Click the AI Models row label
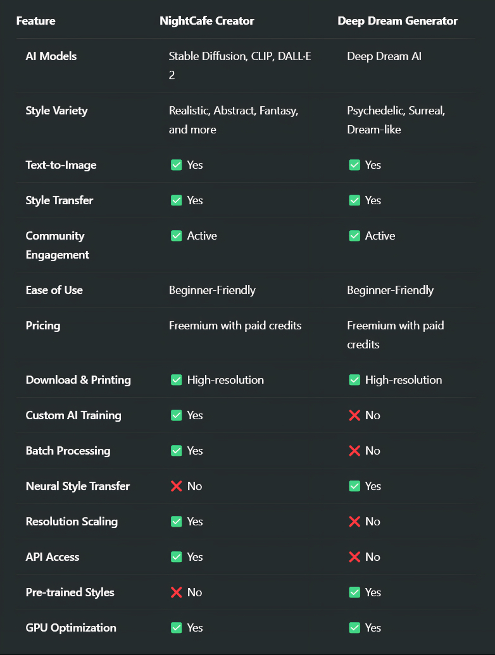Image resolution: width=495 pixels, height=655 pixels. (x=51, y=56)
